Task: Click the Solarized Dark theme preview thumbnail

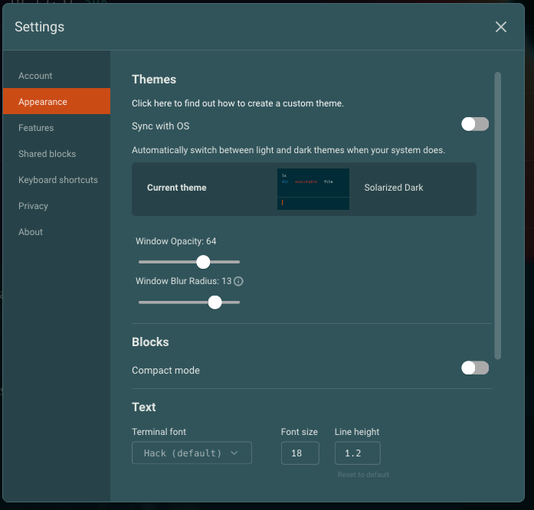Action: pos(313,189)
